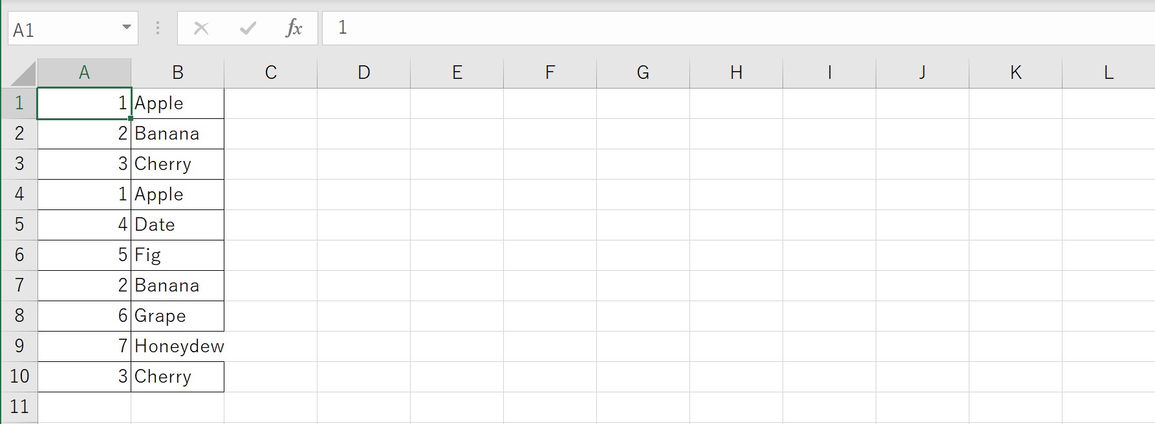Viewport: 1155px width, 424px height.
Task: Select column B header
Action: click(x=178, y=72)
